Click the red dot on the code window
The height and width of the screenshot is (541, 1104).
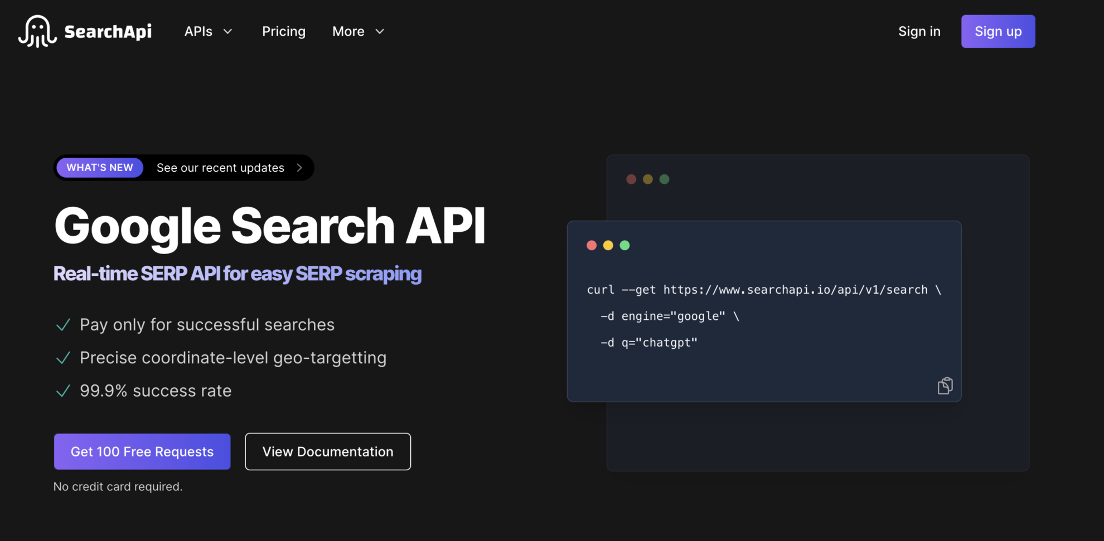coord(591,245)
